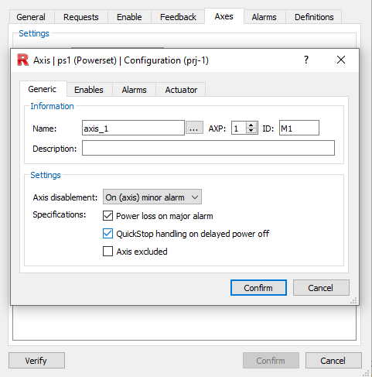
Task: Click the ID field containing M1
Action: [299, 128]
